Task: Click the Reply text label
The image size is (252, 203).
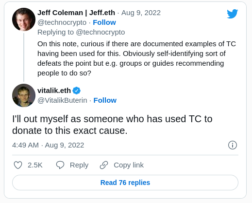Action: (x=79, y=165)
